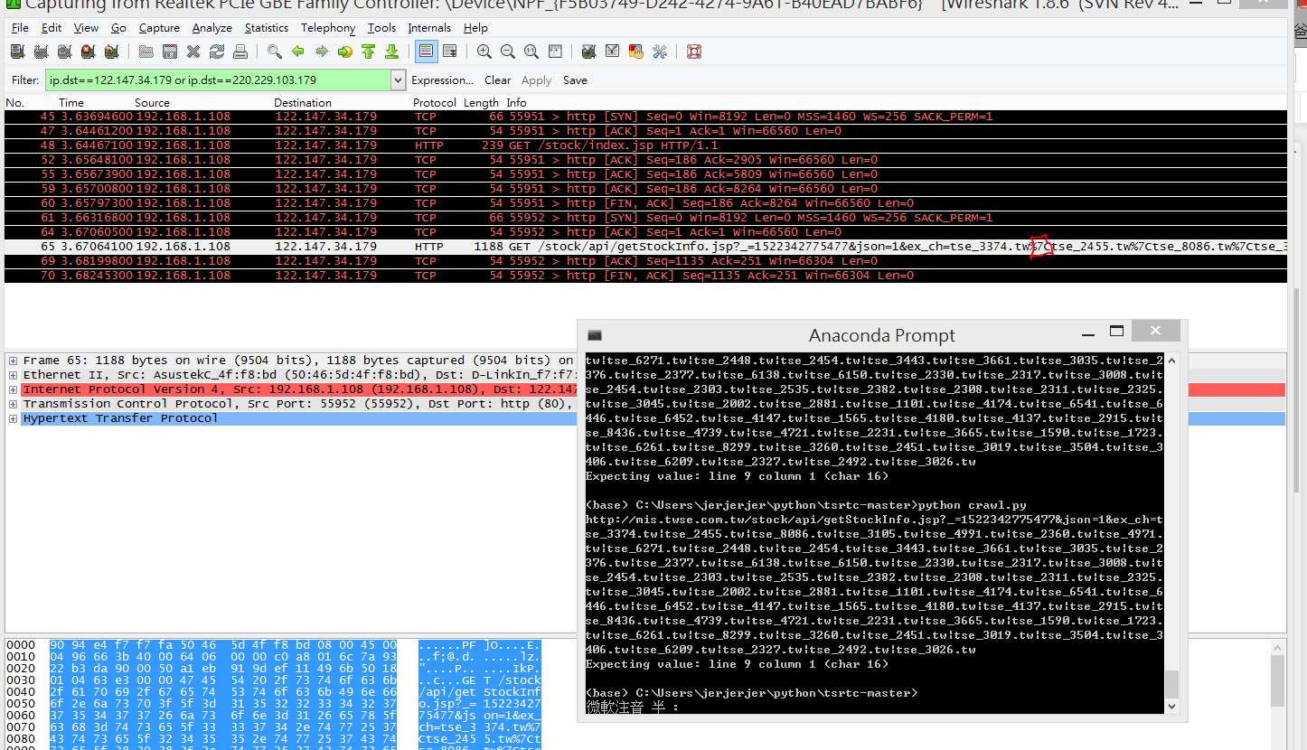Open the display filter history dropdown

pyautogui.click(x=398, y=80)
